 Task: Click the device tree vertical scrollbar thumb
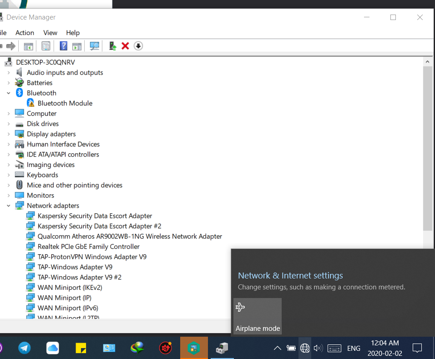[428, 148]
